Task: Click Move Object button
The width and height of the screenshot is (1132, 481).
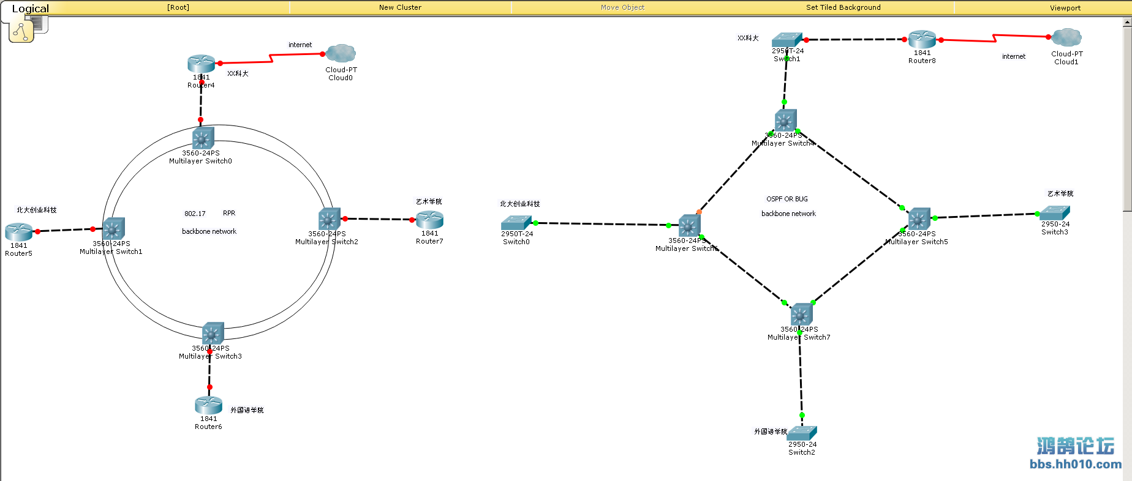Action: click(622, 7)
